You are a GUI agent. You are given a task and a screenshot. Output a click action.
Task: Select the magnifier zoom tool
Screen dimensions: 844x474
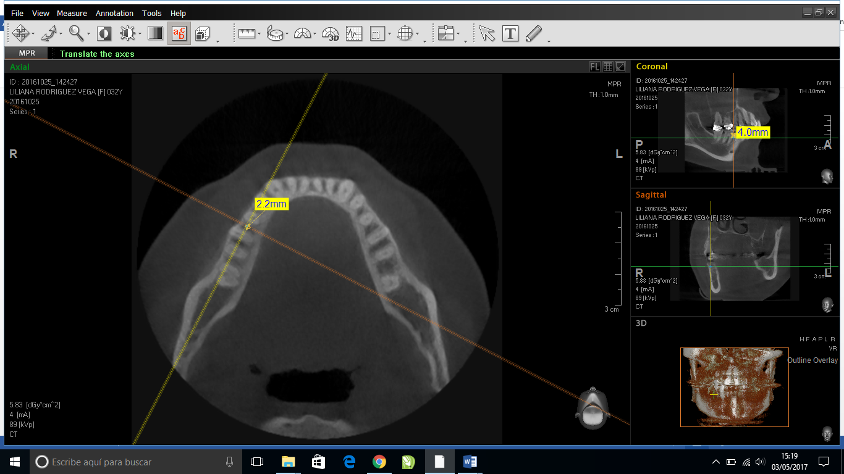(x=76, y=33)
